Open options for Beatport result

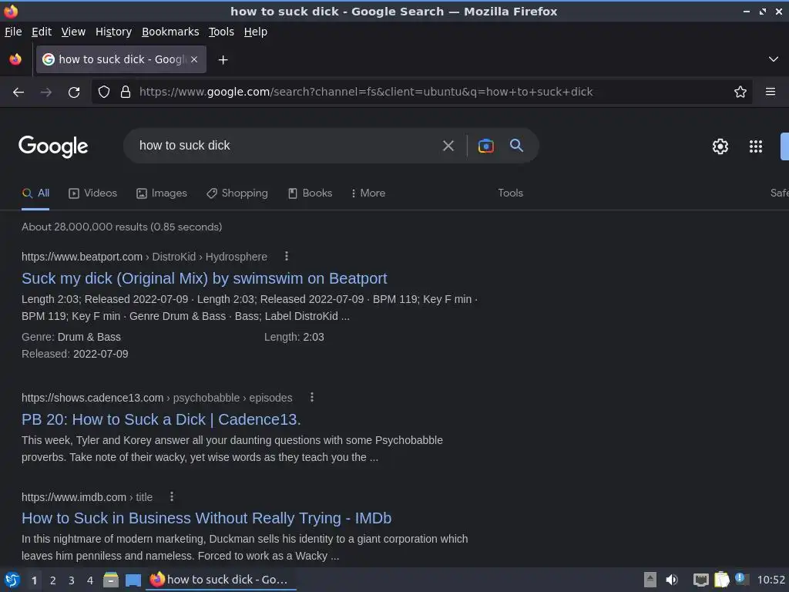pyautogui.click(x=287, y=256)
